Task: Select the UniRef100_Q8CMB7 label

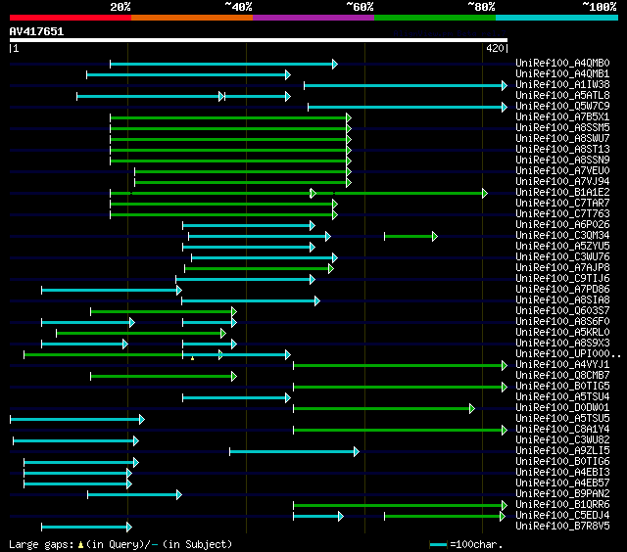Action: (x=562, y=376)
